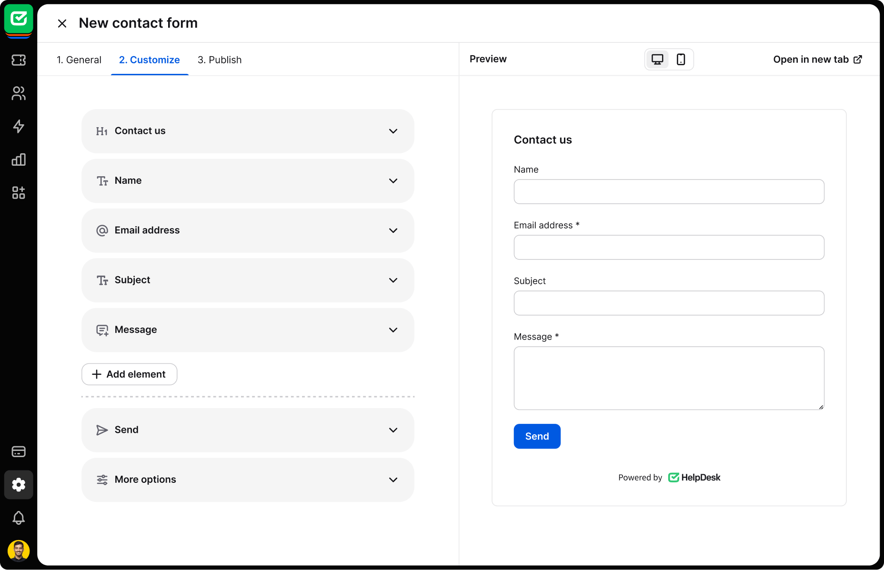Expand the More options section

click(x=248, y=480)
